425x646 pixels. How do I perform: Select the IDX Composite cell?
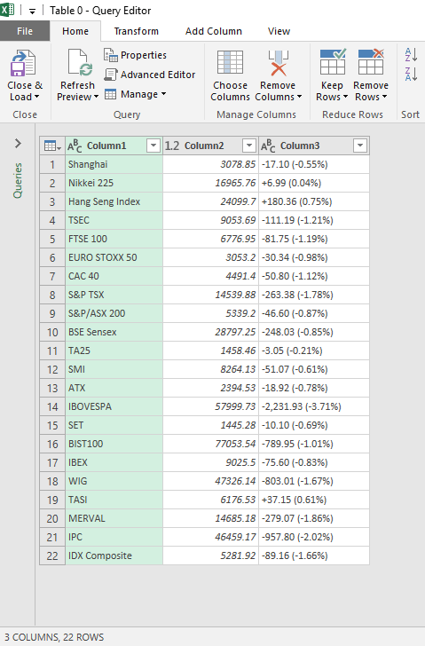pyautogui.click(x=114, y=555)
